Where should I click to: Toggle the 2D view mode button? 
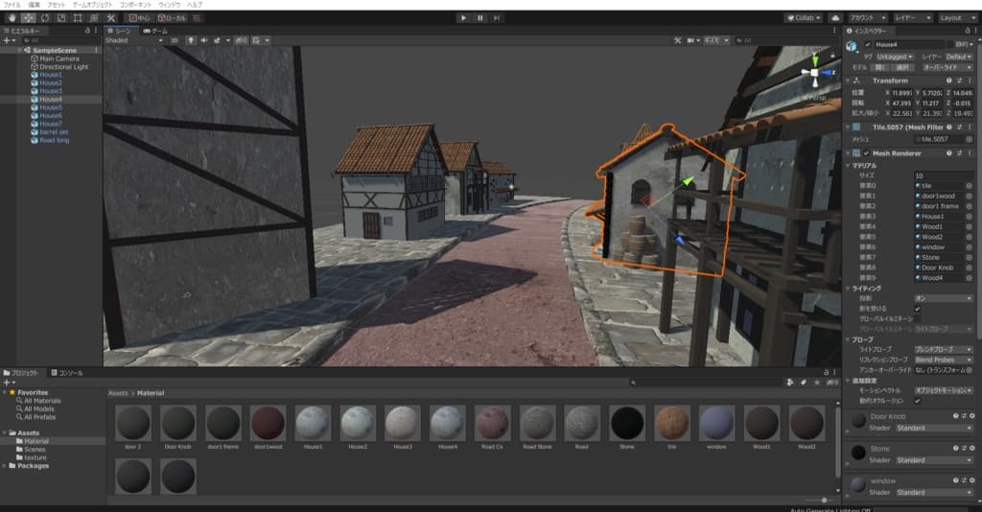pos(174,40)
